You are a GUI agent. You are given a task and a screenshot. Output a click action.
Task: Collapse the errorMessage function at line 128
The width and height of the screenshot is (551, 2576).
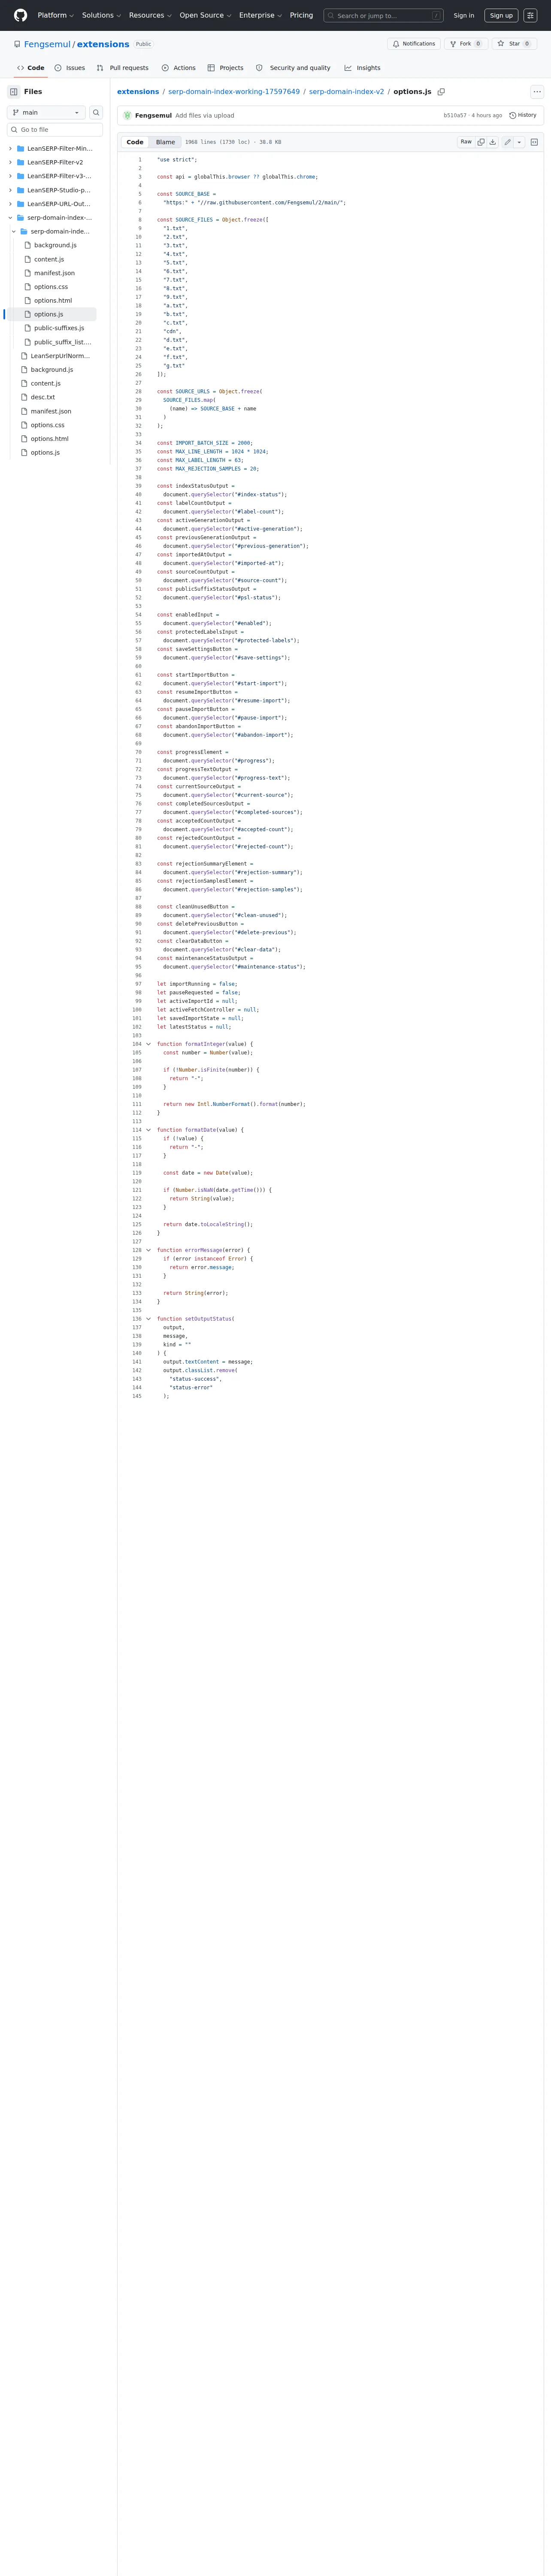(149, 1250)
